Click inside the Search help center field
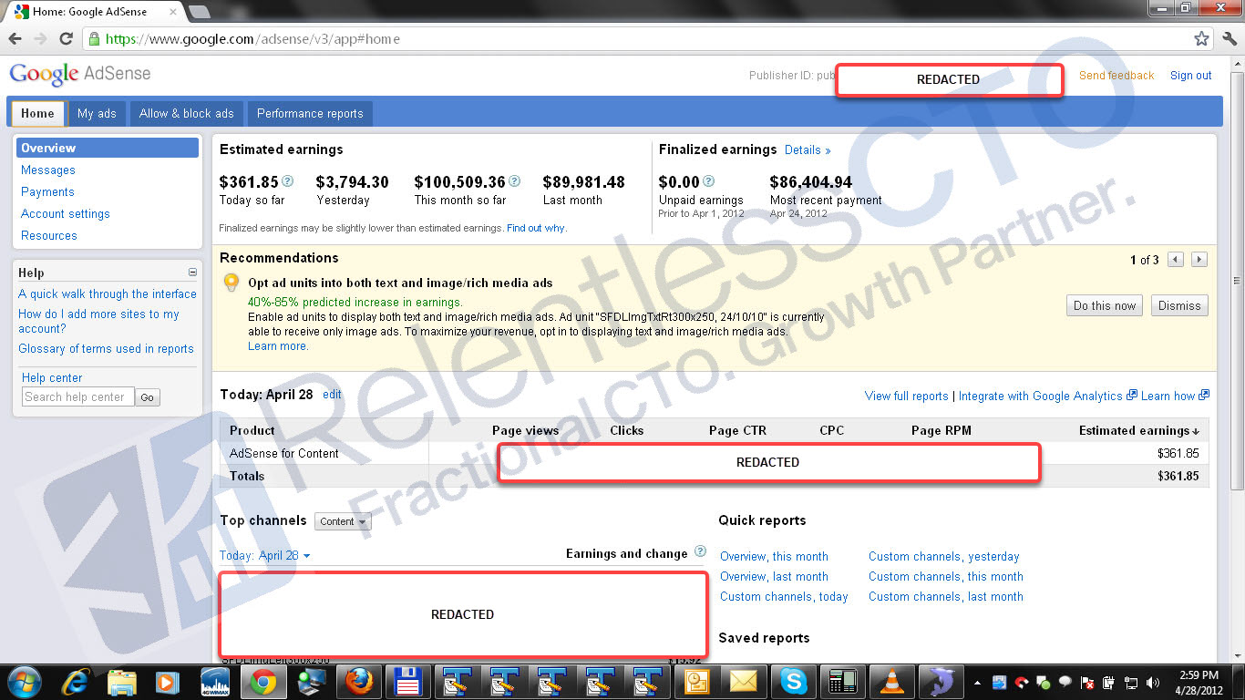The height and width of the screenshot is (700, 1245). 77,396
